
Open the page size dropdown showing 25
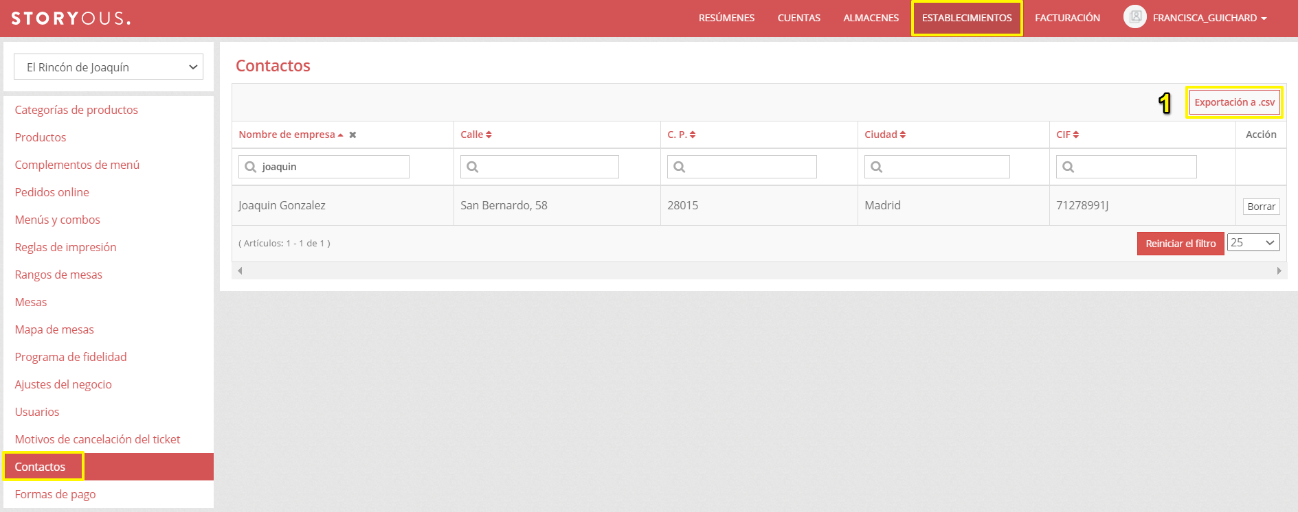point(1253,243)
